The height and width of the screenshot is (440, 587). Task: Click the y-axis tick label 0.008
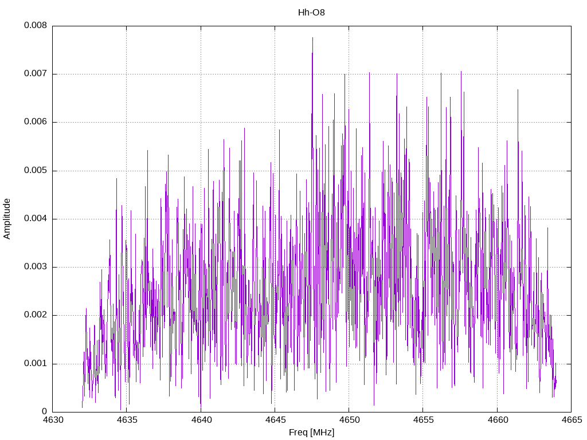click(36, 25)
